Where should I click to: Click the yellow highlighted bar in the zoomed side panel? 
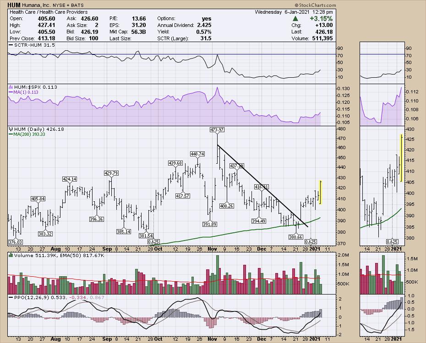[x=401, y=158]
